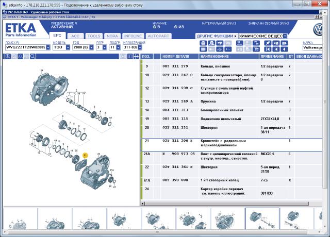Click the single left arrow back icon
Image resolution: width=330 pixels, height=237 pixels.
(284, 49)
